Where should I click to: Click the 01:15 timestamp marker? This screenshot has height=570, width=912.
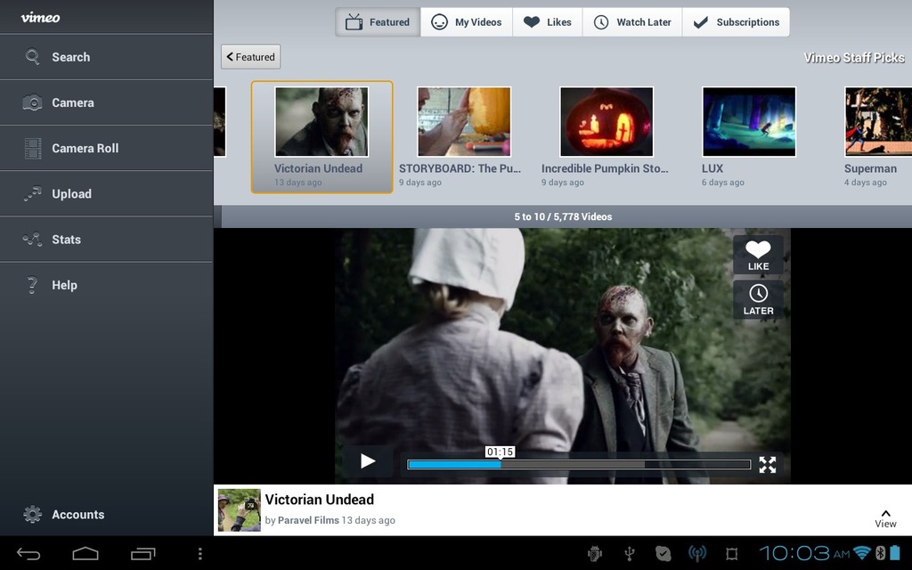coord(501,452)
